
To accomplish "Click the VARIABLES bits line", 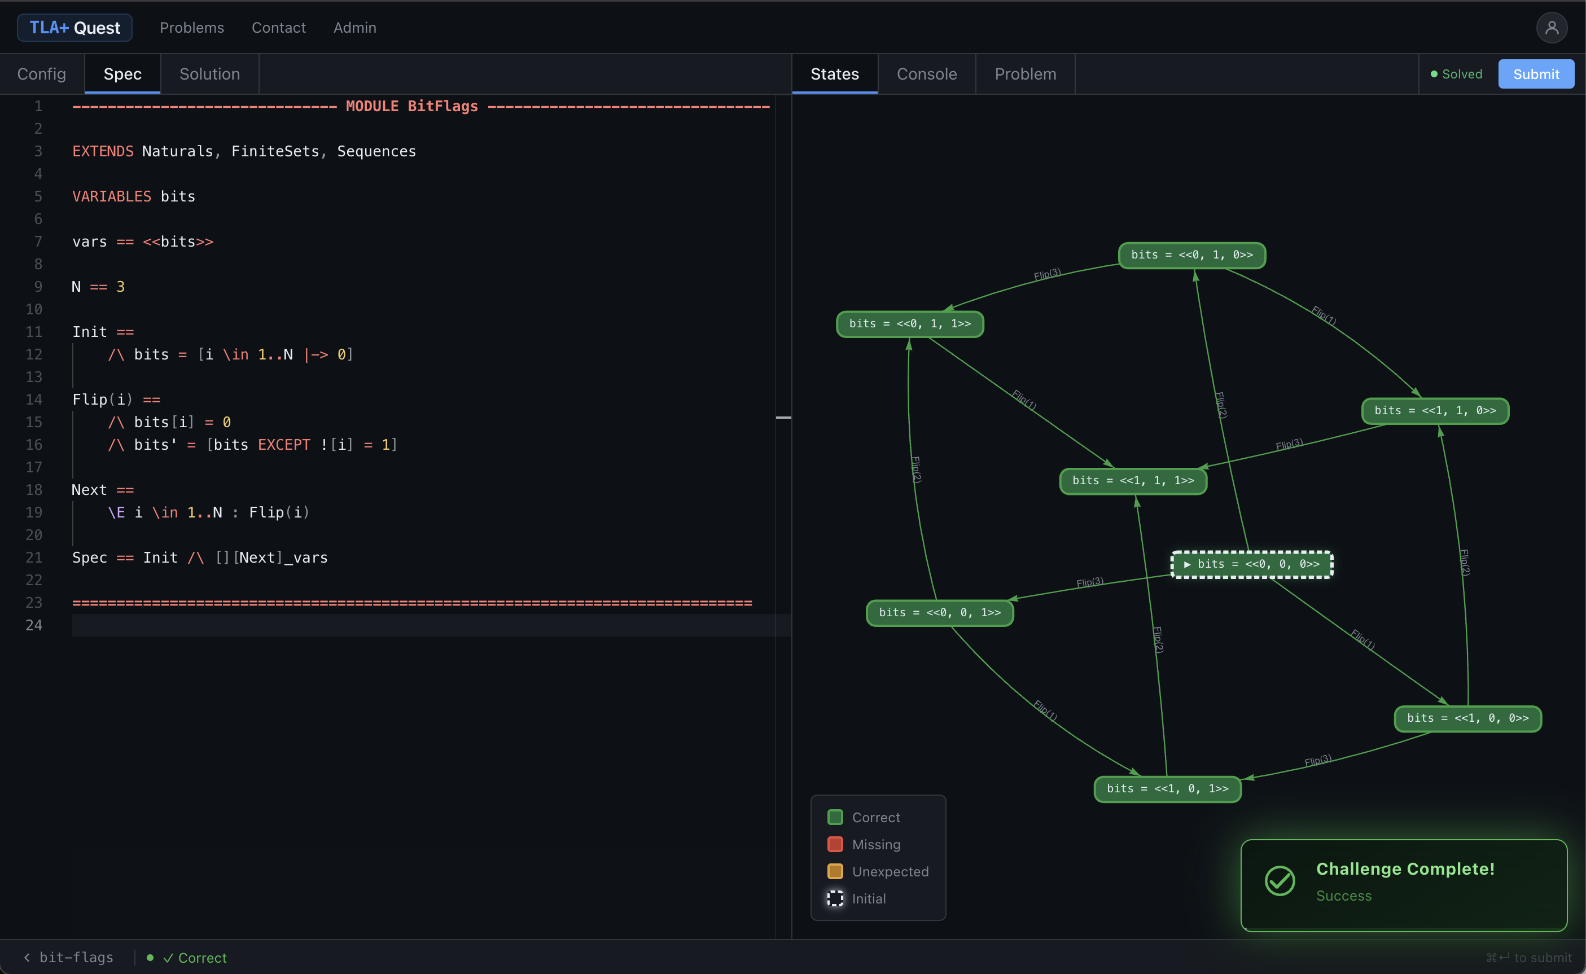I will 134,196.
